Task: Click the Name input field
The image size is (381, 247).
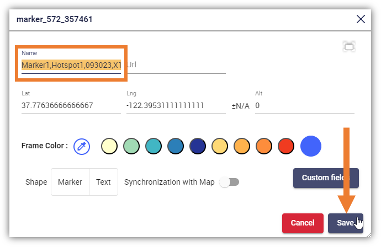Action: [x=71, y=65]
